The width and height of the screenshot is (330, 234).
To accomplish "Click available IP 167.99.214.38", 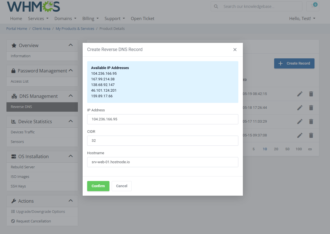I will click(103, 79).
